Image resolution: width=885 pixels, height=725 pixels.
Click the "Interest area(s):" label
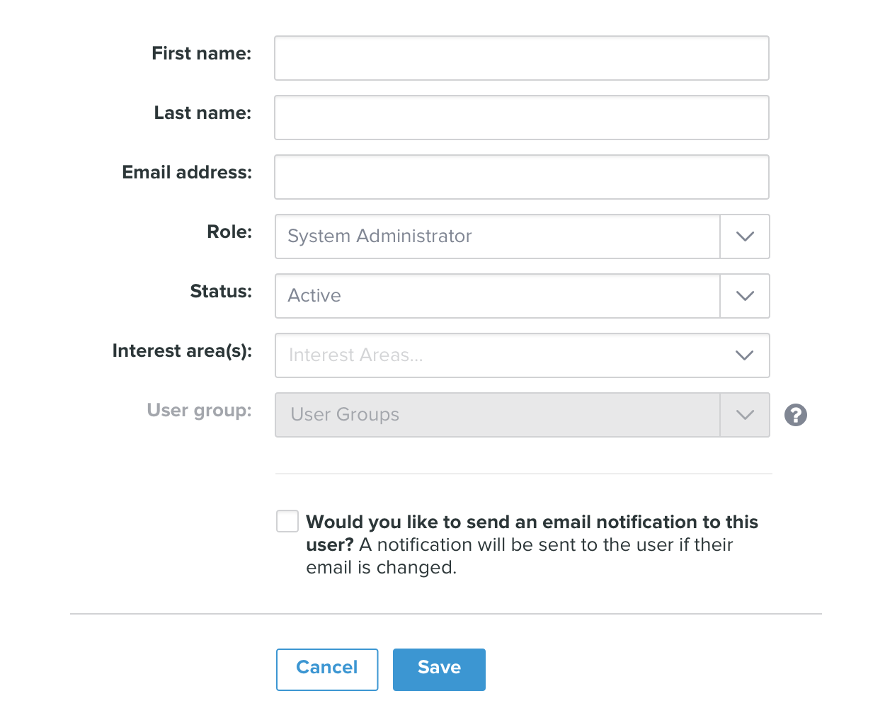(x=182, y=351)
